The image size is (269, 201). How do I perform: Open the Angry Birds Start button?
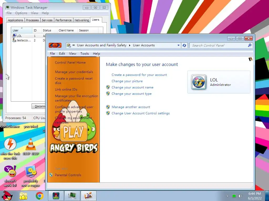tap(7, 196)
